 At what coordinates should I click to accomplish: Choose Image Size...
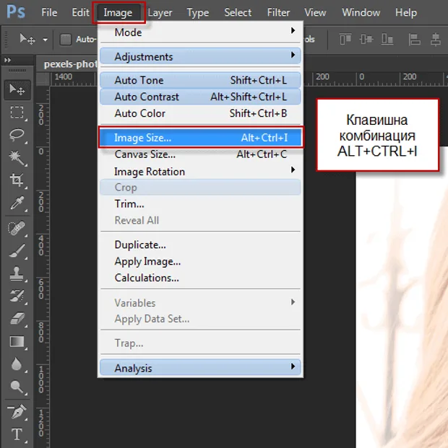click(x=200, y=138)
